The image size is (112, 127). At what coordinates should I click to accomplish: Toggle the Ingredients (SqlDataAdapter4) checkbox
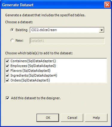[x=7, y=75]
